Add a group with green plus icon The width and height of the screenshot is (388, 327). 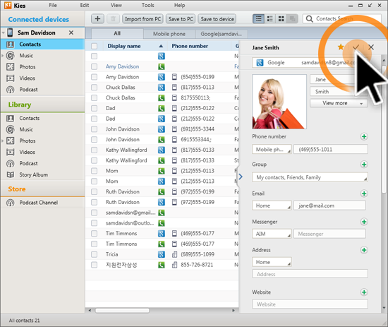(364, 165)
